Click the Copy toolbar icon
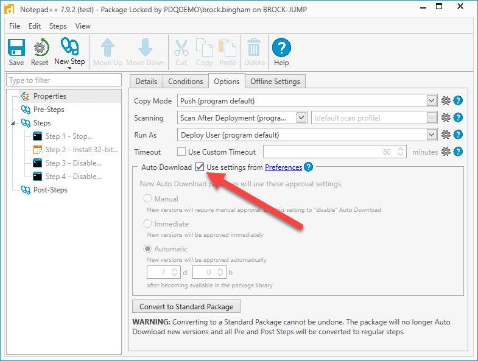478x361 pixels. pos(204,47)
